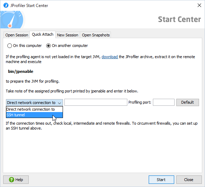Select the On another computer radio button
The image size is (205, 187).
pyautogui.click(x=48, y=46)
